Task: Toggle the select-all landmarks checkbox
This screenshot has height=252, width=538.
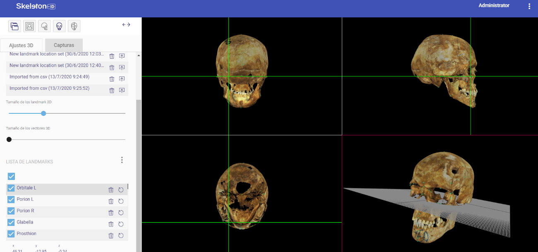Action: 11,176
